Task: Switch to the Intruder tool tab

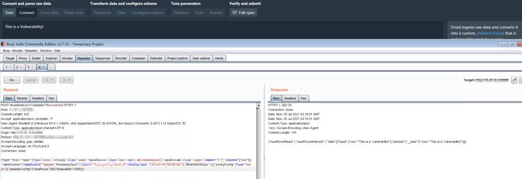Action: pyautogui.click(x=67, y=58)
